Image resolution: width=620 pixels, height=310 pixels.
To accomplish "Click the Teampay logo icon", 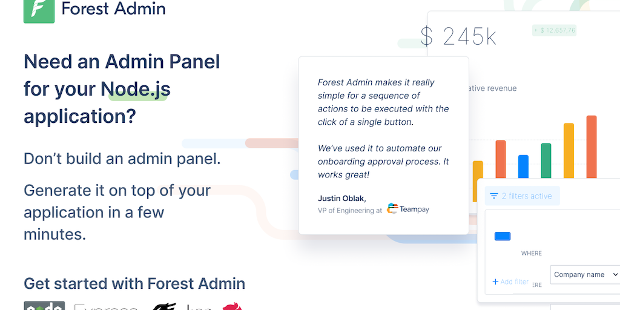I will [393, 209].
